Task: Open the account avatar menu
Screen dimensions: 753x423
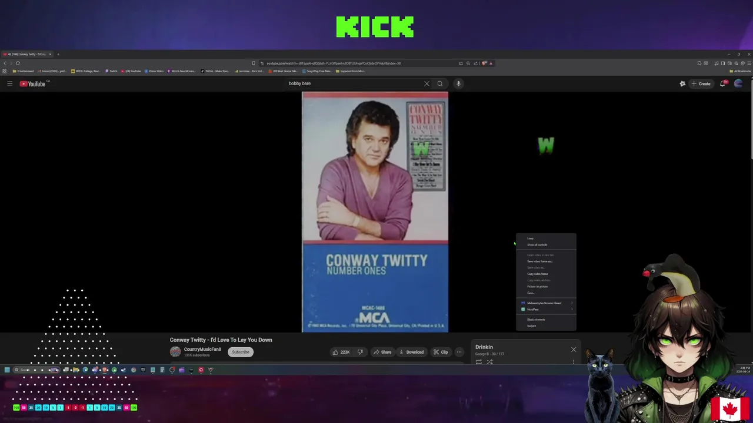Action: (x=738, y=83)
